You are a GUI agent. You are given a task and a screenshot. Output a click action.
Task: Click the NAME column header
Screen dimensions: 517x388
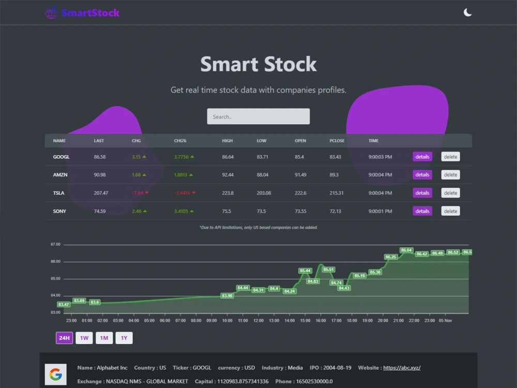click(59, 141)
